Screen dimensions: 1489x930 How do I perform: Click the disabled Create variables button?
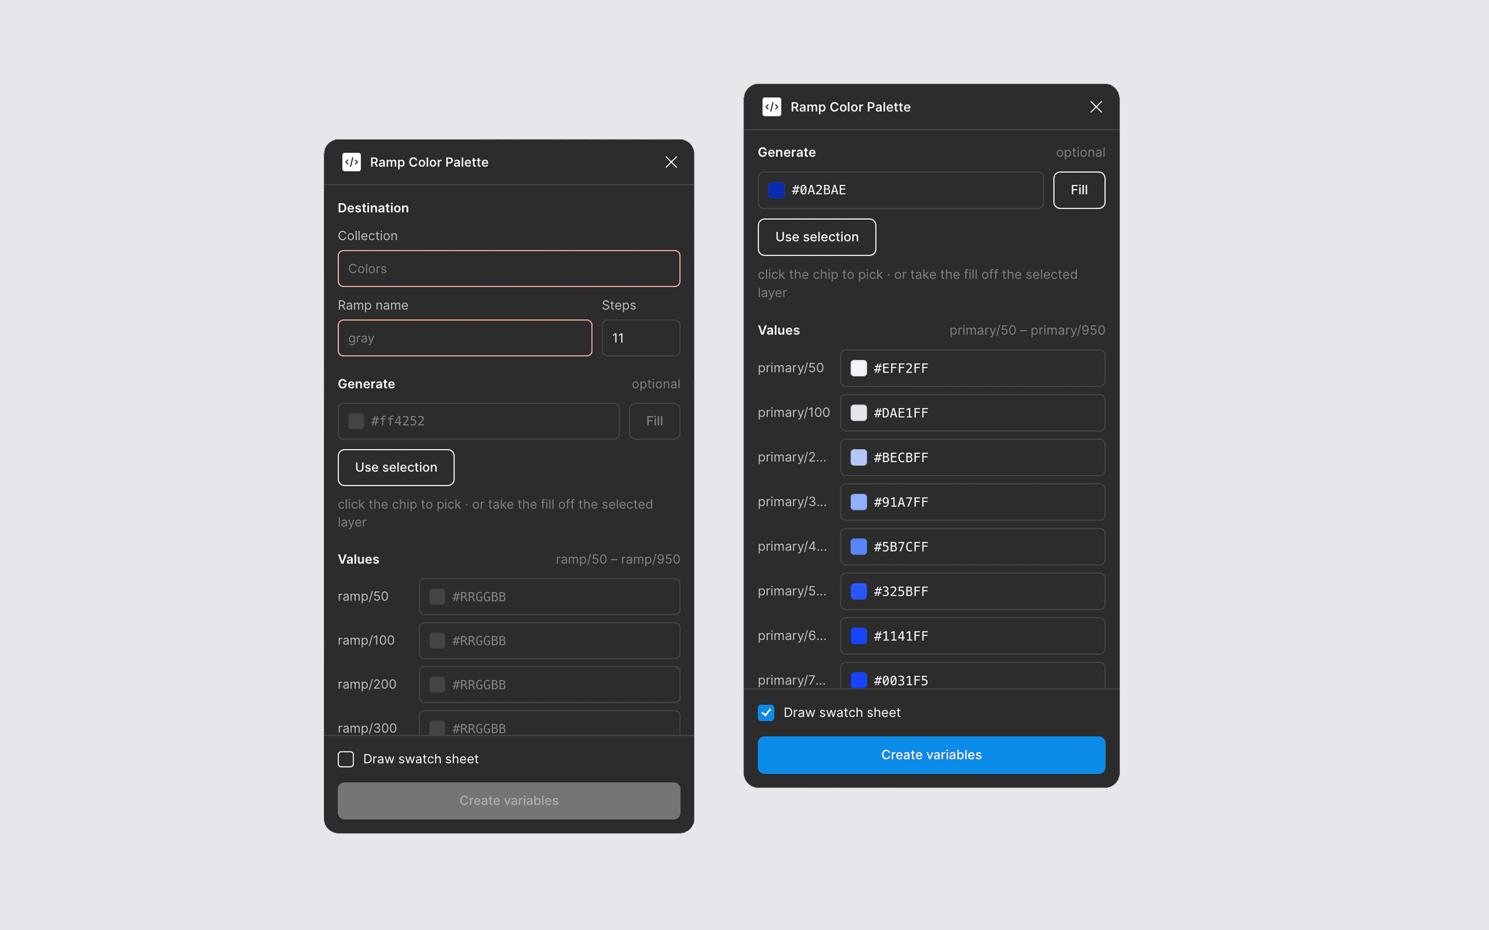(x=509, y=801)
